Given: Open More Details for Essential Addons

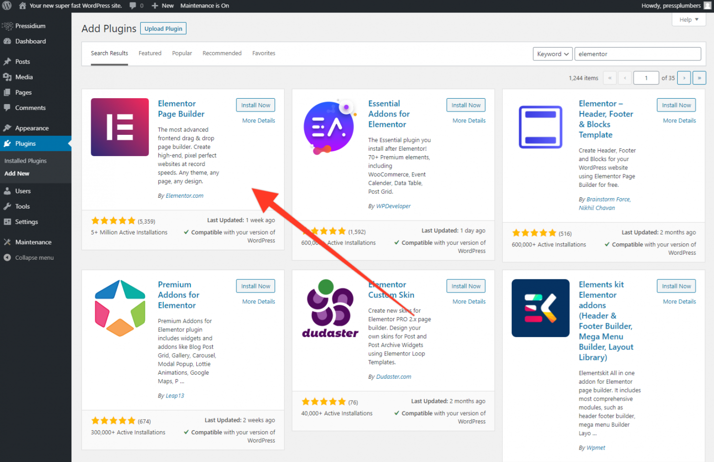Looking at the screenshot, I should pos(469,120).
